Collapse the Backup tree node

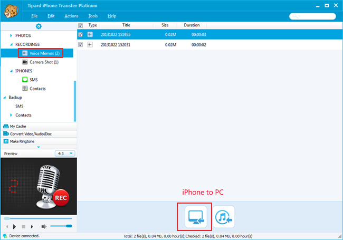click(4, 98)
